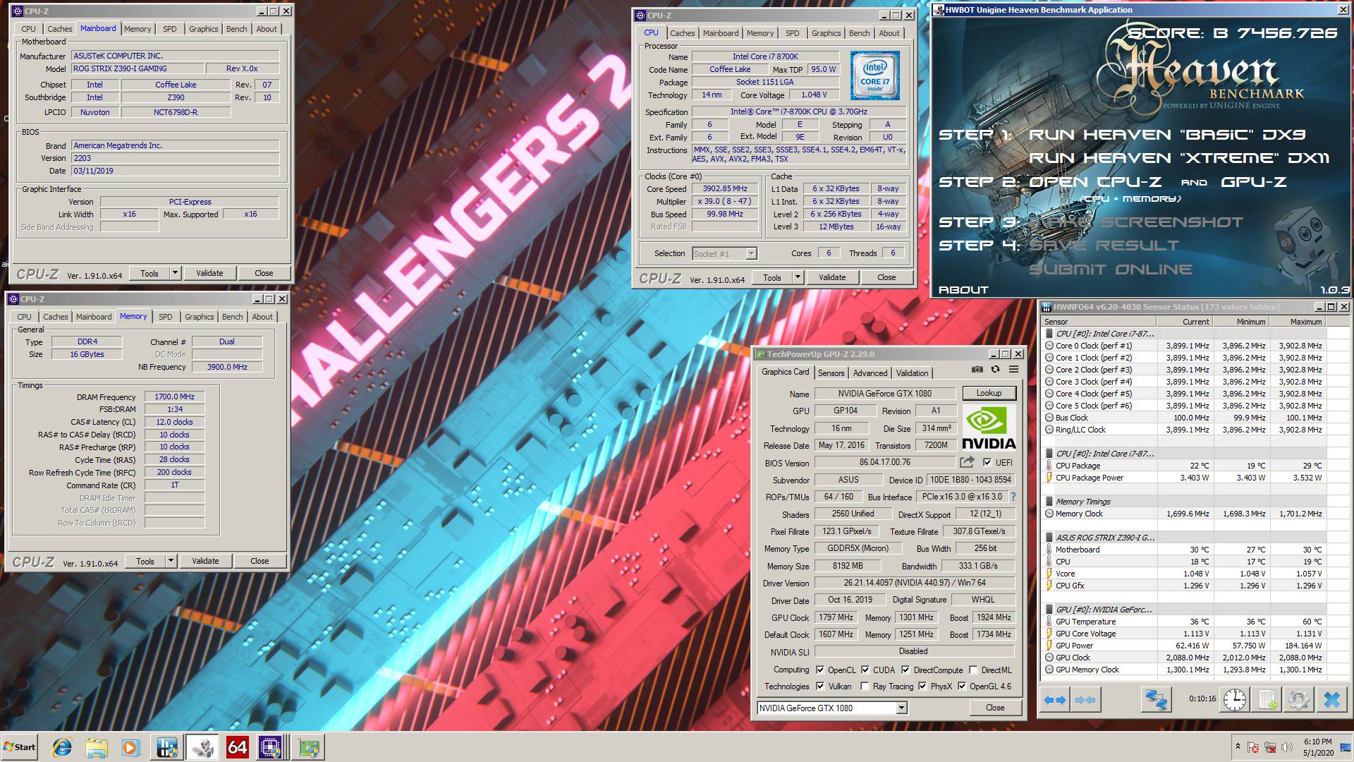Click the volume speaker tray icon
Screen dimensions: 1354x762
1288,747
